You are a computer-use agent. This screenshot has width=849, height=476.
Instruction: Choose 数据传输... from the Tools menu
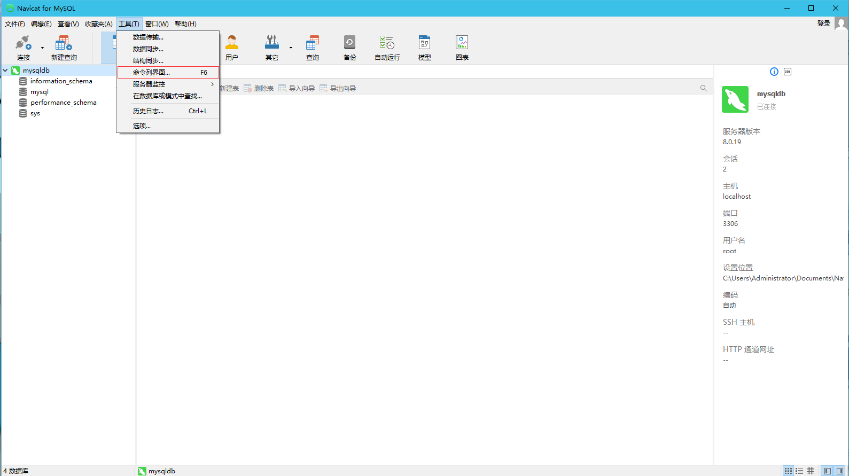pyautogui.click(x=168, y=37)
